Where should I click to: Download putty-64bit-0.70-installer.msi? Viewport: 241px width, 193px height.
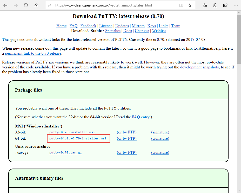click(x=78, y=138)
